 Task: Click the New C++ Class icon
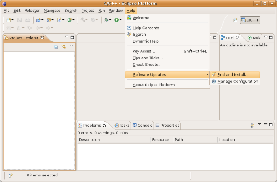click(70, 20)
